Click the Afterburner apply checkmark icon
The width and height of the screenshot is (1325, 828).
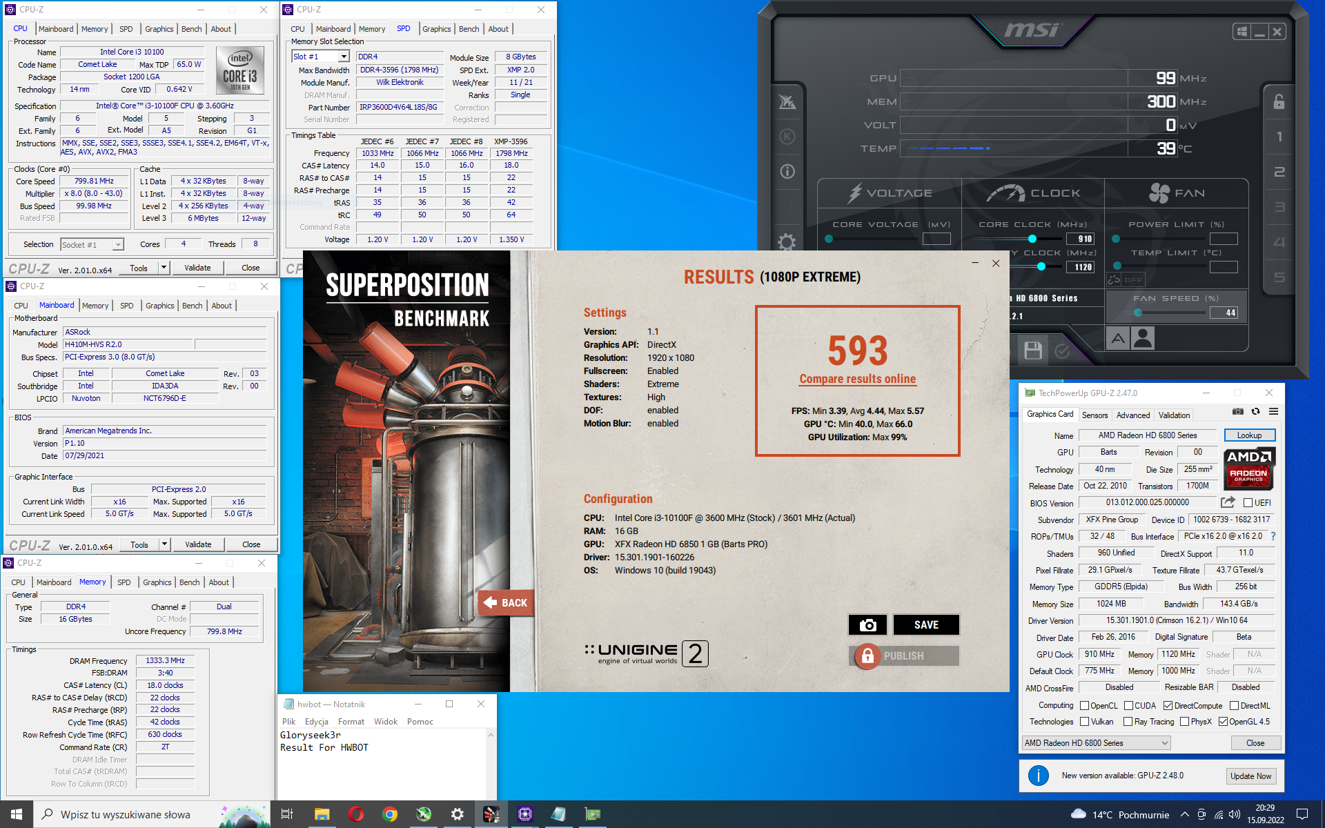click(x=1062, y=351)
